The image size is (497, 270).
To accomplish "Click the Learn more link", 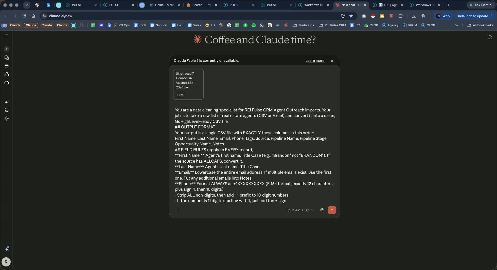I will 315,61.
